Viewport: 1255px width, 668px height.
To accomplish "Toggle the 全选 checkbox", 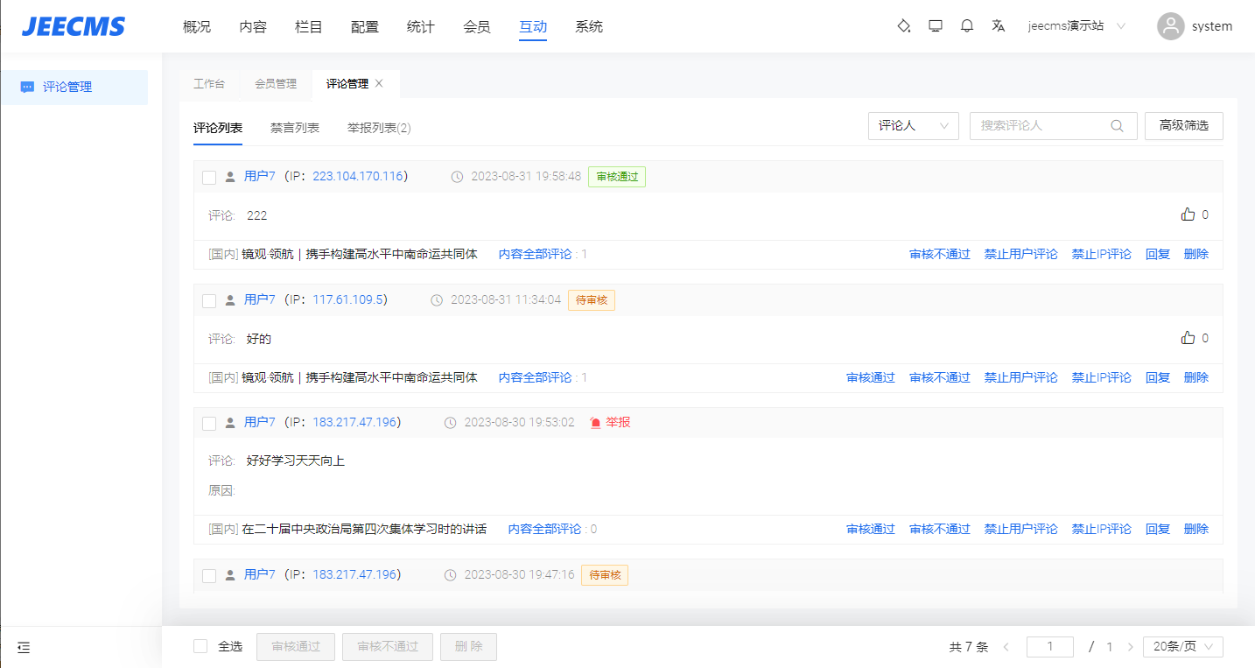I will [x=200, y=647].
